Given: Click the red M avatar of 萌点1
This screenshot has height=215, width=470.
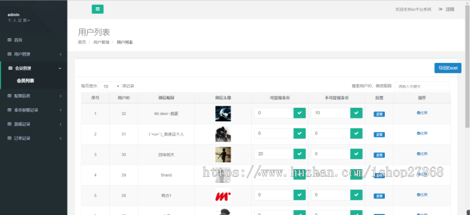Looking at the screenshot, I should 223,196.
